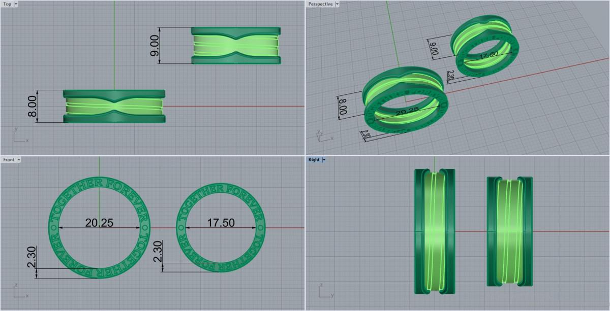Select the 20.25 diameter dimension in Front view

click(x=99, y=222)
